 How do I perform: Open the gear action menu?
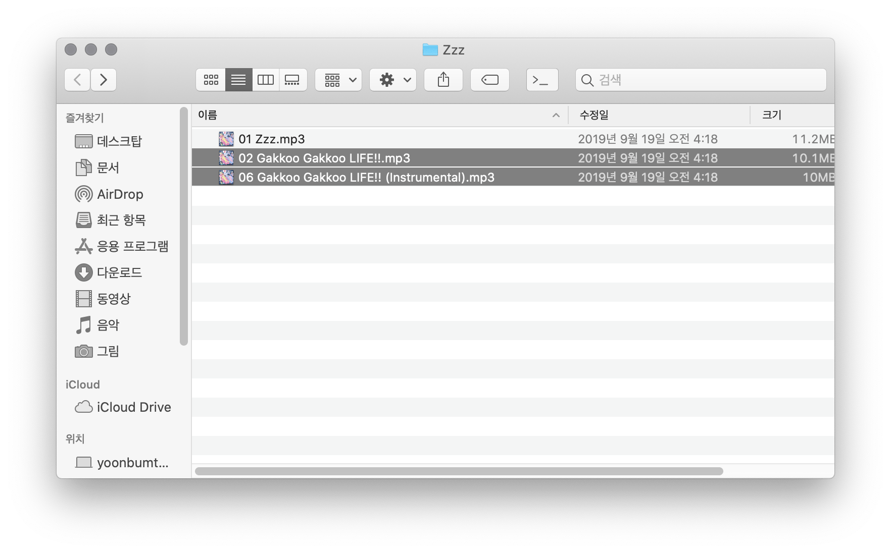[x=393, y=80]
